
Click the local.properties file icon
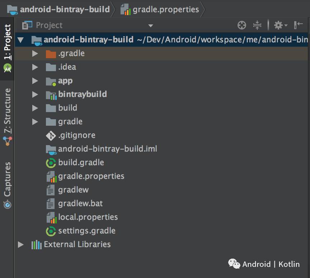coord(51,218)
